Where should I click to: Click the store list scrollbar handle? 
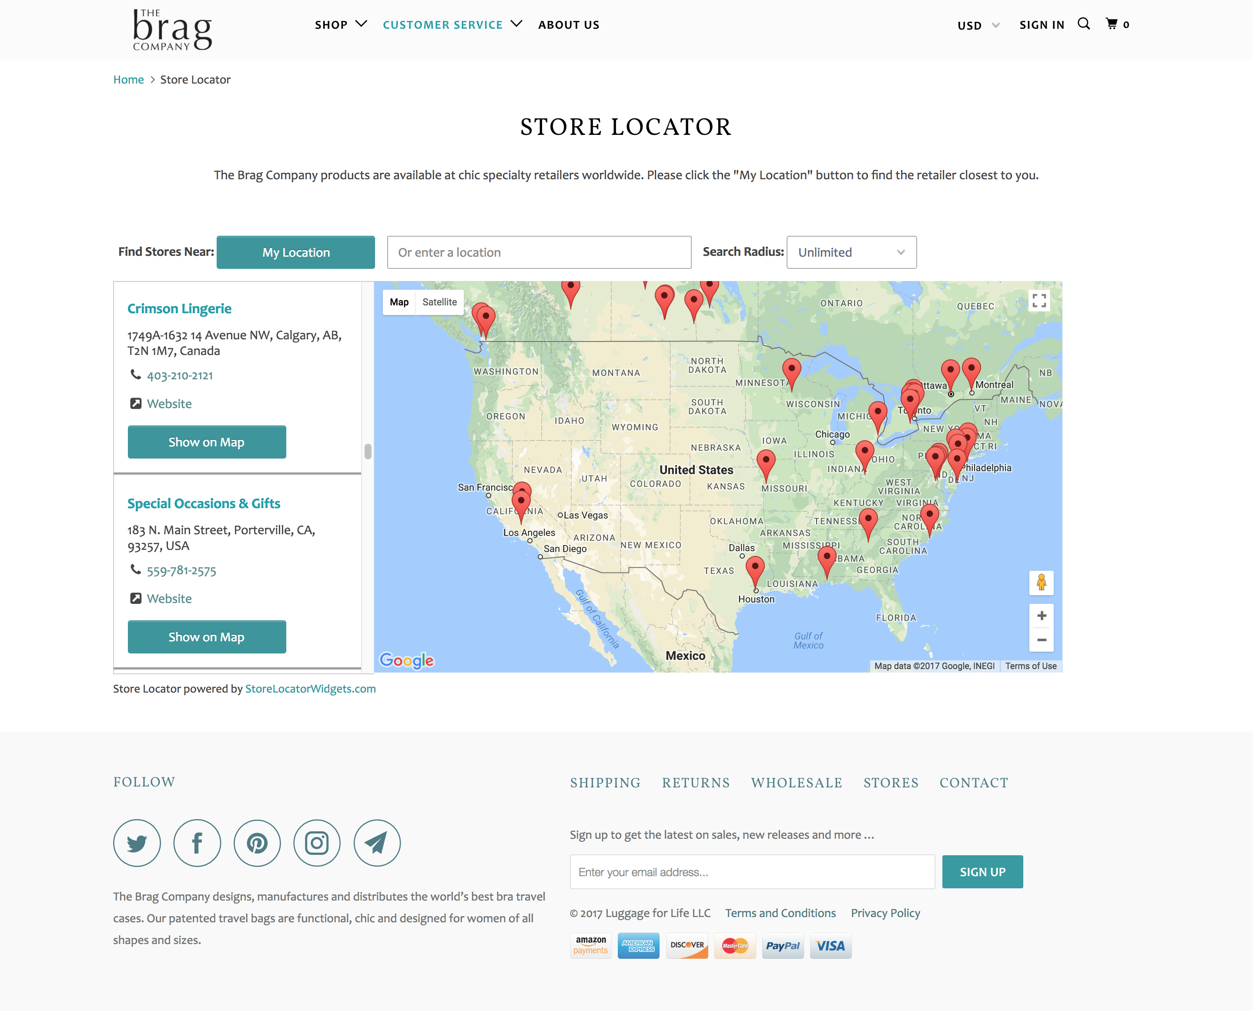click(368, 452)
